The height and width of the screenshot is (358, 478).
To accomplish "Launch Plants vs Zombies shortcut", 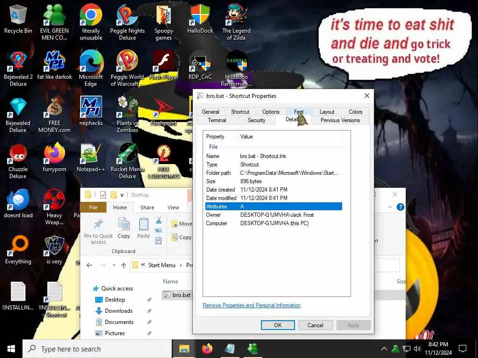I will click(127, 115).
